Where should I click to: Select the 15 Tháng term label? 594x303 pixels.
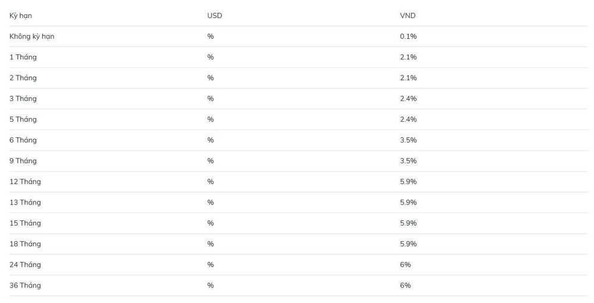25,223
